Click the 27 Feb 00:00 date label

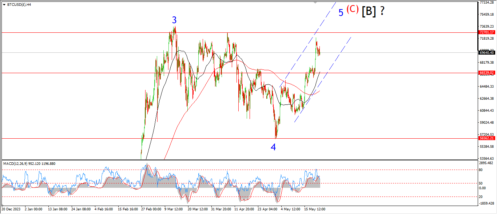(152, 209)
